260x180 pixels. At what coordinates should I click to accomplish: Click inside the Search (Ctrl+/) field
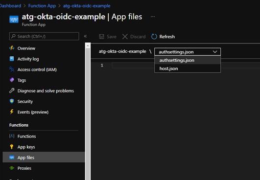coord(44,36)
